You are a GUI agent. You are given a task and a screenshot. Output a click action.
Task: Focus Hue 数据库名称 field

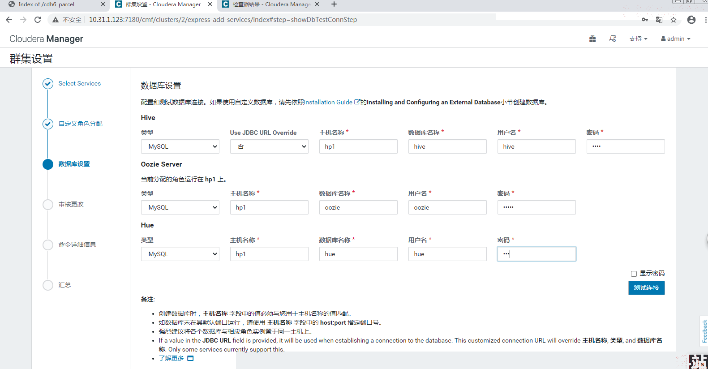pos(358,254)
